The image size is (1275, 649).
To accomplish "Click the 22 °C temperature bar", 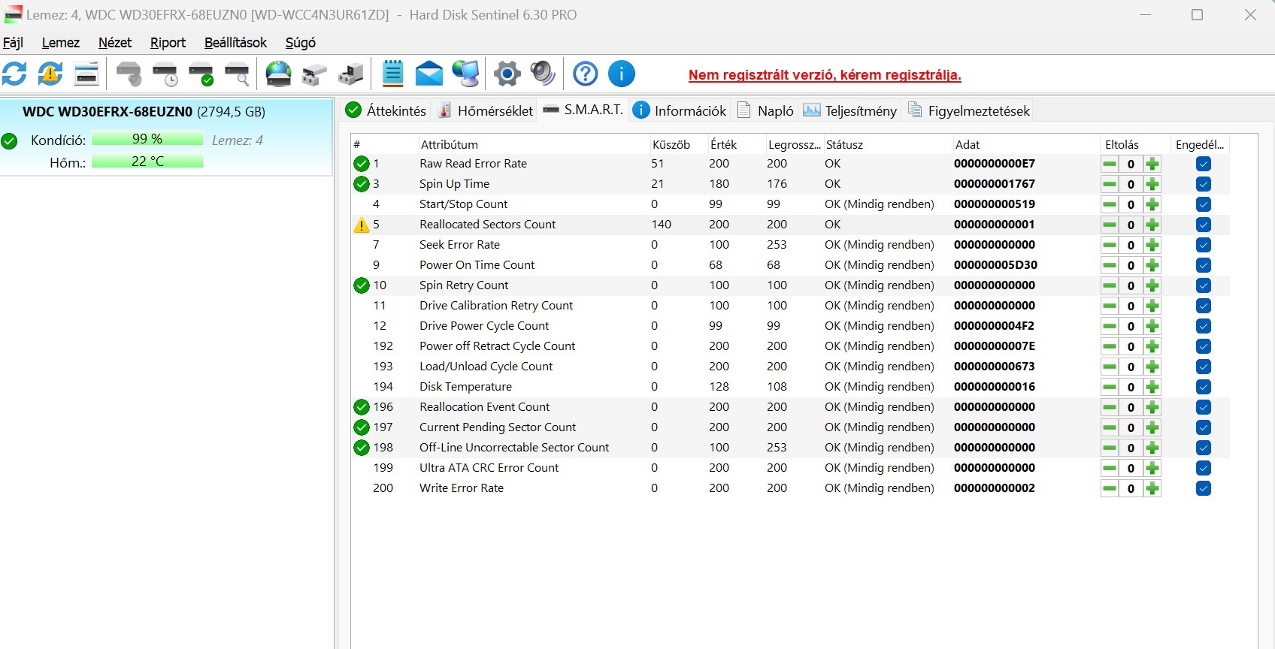I will 147,161.
